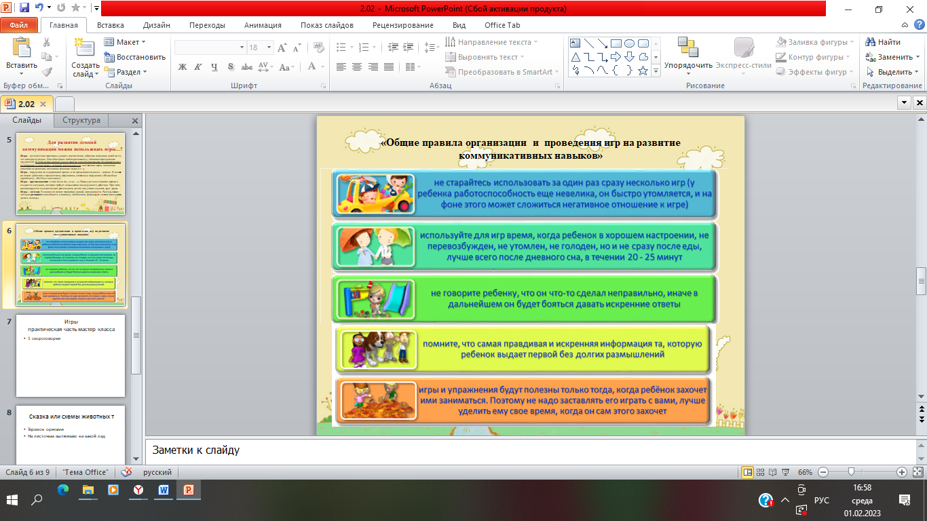The width and height of the screenshot is (927, 521).
Task: Open the Windows Start menu
Action: (12, 499)
